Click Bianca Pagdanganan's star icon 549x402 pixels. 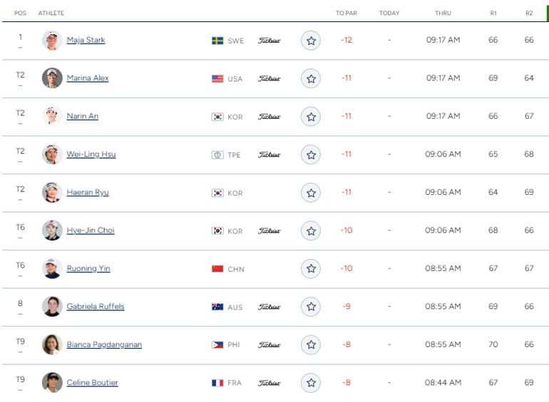[311, 345]
